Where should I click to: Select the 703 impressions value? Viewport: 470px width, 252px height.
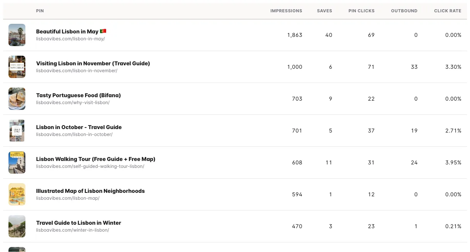[x=297, y=99]
